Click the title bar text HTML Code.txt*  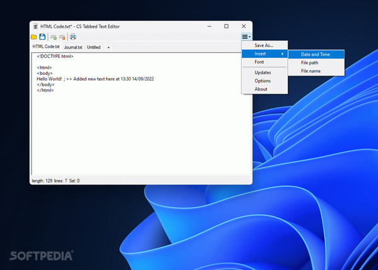(x=56, y=26)
